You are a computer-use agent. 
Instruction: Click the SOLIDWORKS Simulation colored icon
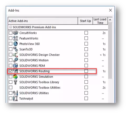15,77
